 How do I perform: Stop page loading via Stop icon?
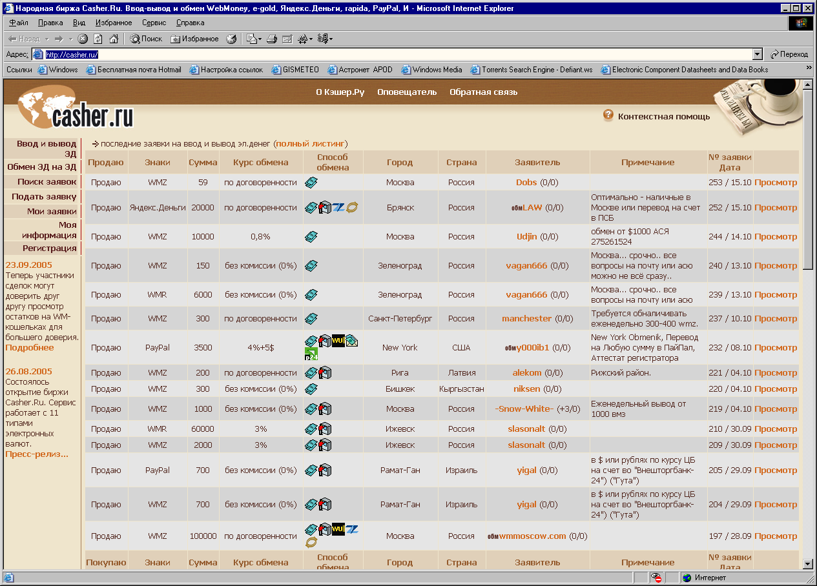point(83,39)
